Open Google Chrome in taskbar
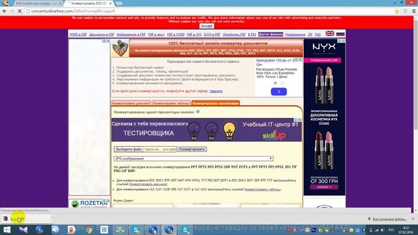 point(88,230)
